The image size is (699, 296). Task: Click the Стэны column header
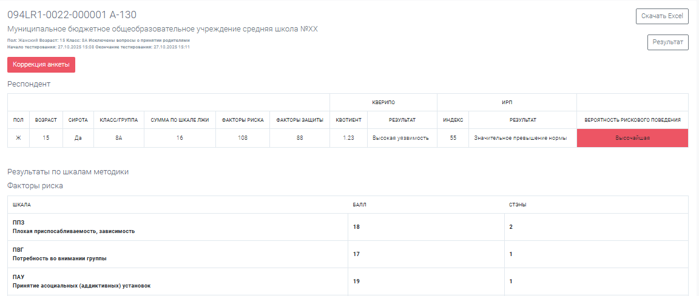(518, 205)
